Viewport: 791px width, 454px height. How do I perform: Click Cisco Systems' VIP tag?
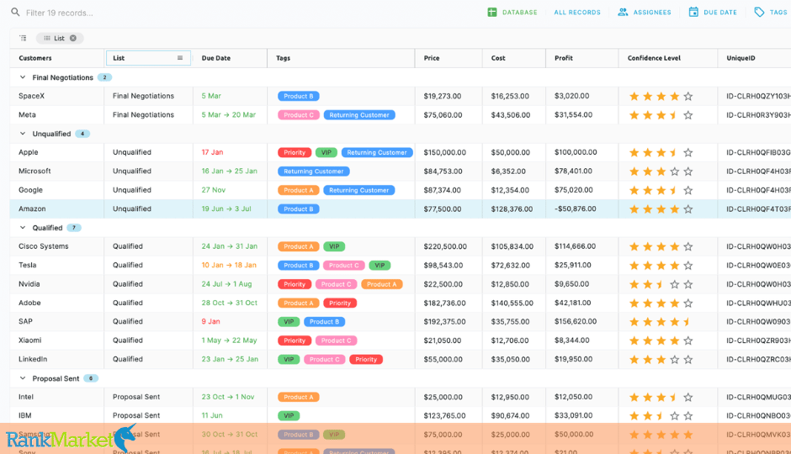click(334, 246)
